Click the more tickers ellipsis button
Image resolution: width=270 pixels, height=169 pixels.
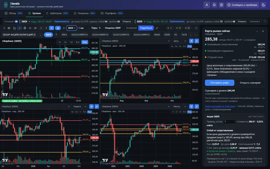pos(196,35)
